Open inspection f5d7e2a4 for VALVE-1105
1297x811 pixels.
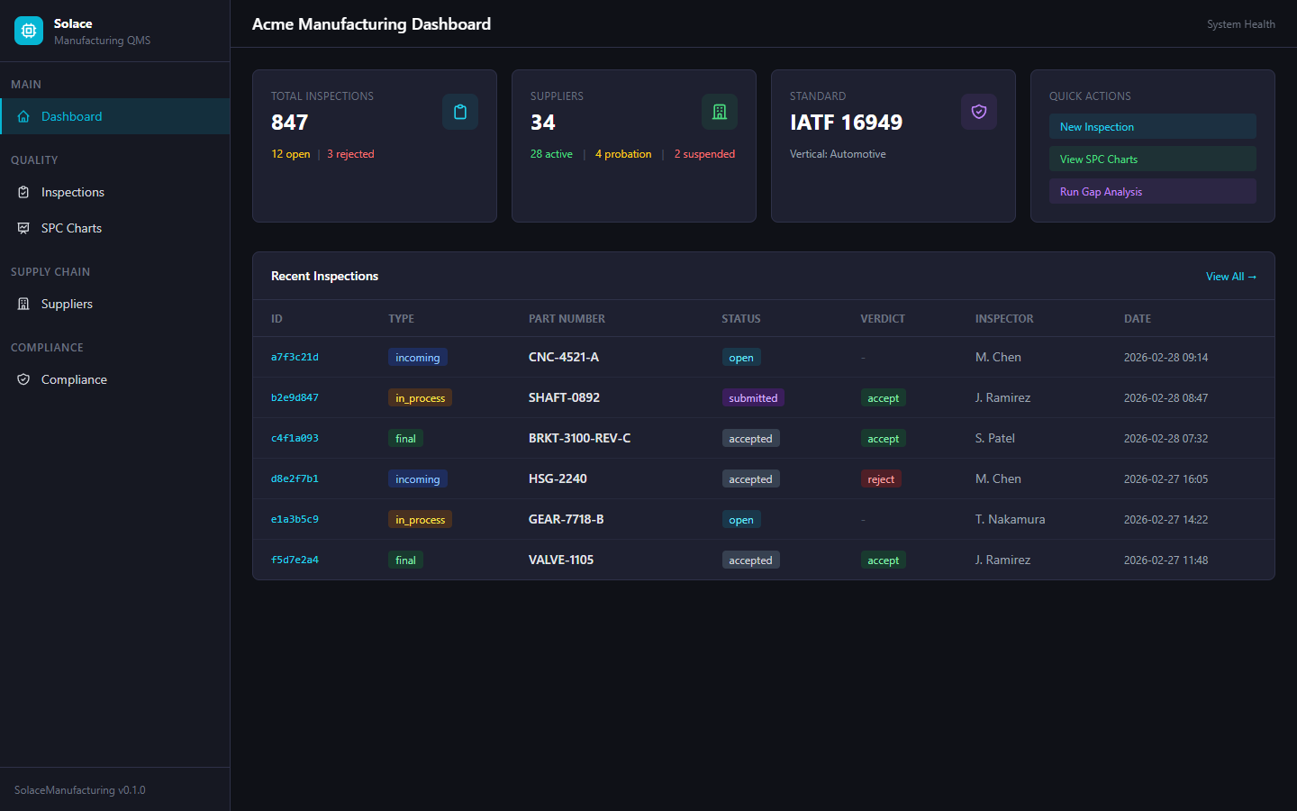(x=295, y=560)
